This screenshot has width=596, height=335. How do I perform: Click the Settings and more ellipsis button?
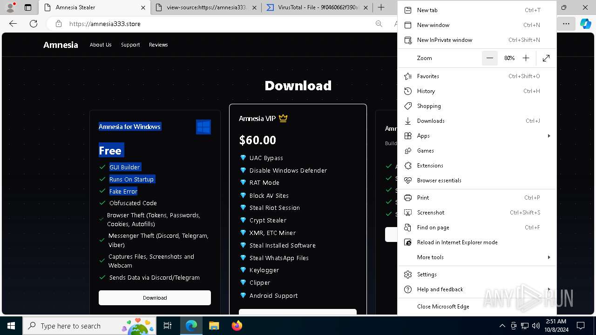pyautogui.click(x=566, y=24)
